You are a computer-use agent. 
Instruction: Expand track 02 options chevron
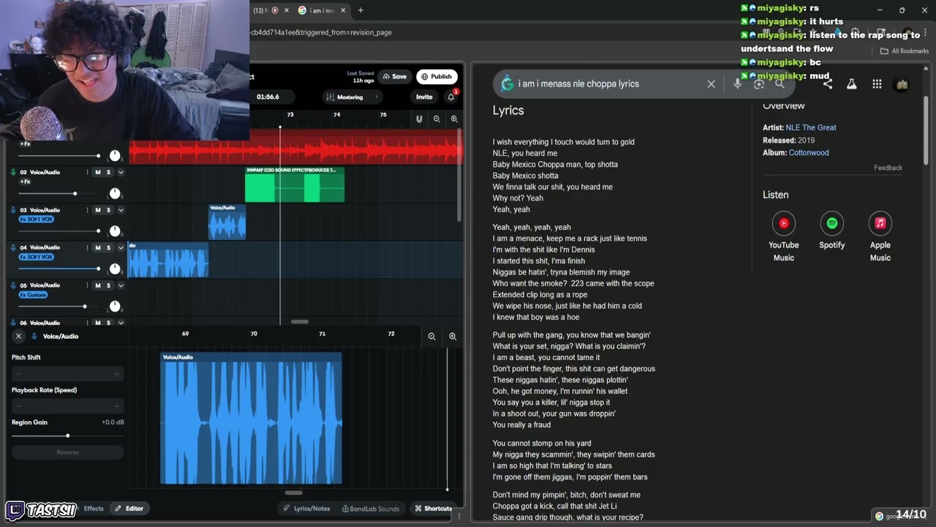(121, 172)
